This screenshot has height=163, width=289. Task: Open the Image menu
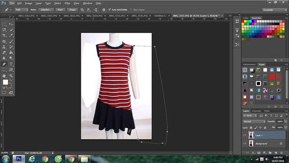point(28,3)
